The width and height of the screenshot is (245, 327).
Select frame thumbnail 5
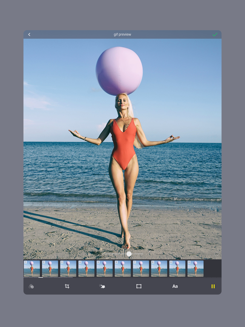coord(105,269)
